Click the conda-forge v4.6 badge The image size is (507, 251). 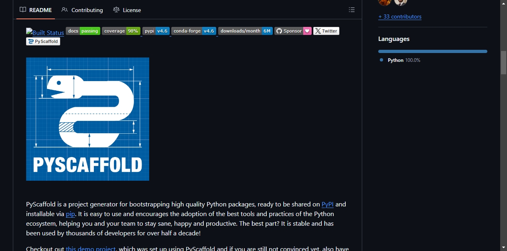click(194, 31)
